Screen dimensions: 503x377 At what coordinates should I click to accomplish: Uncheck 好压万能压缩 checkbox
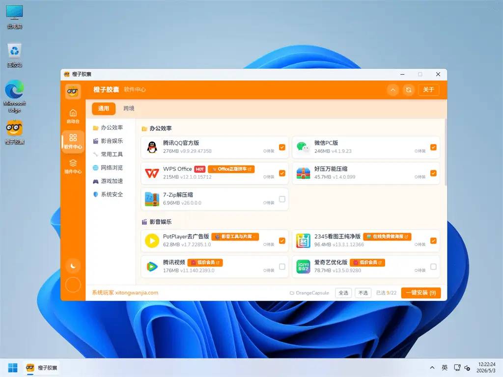tap(433, 173)
